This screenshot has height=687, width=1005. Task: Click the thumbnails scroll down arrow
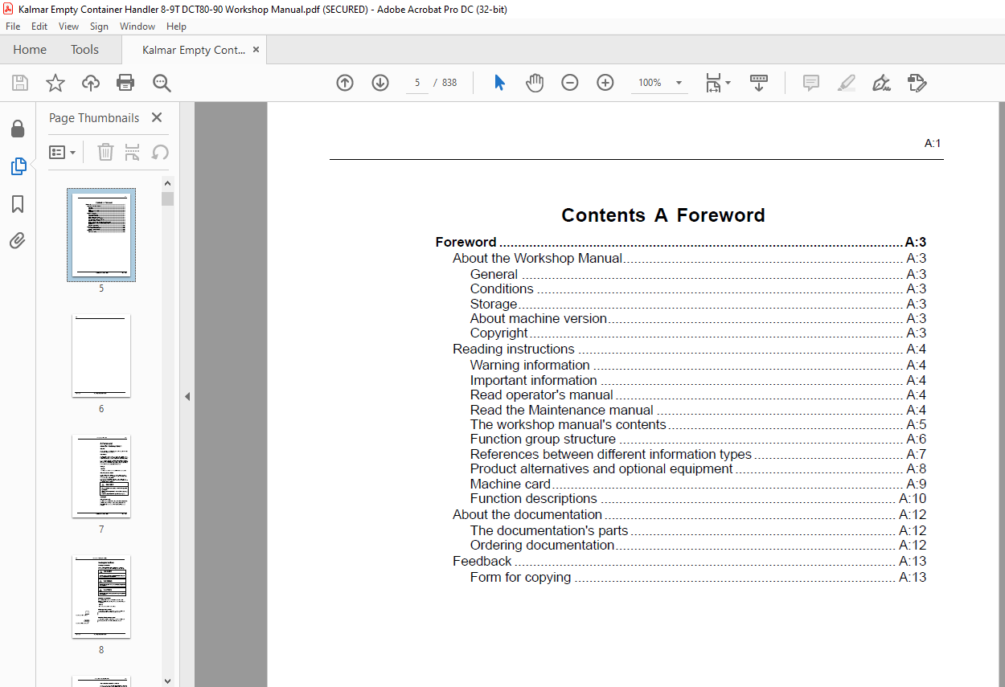pos(167,681)
